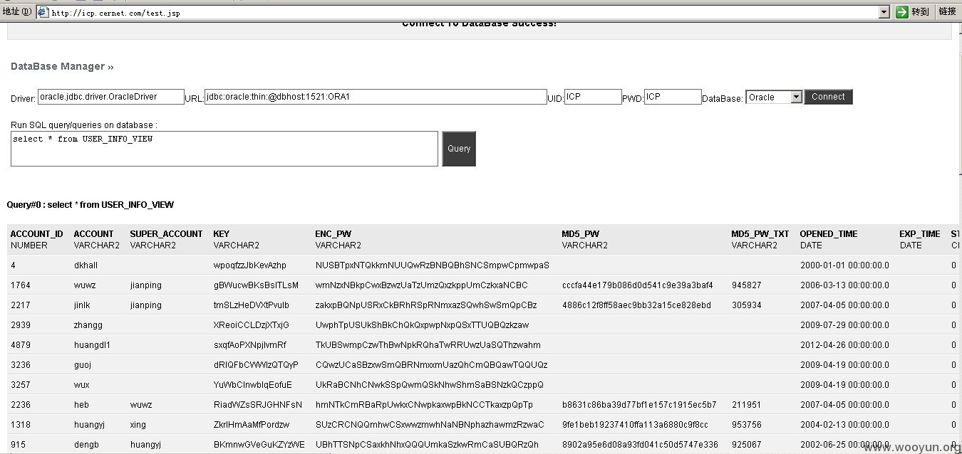The image size is (962, 454).
Task: Click opened time '2012-04-26 00:00:00.0'
Action: (844, 345)
